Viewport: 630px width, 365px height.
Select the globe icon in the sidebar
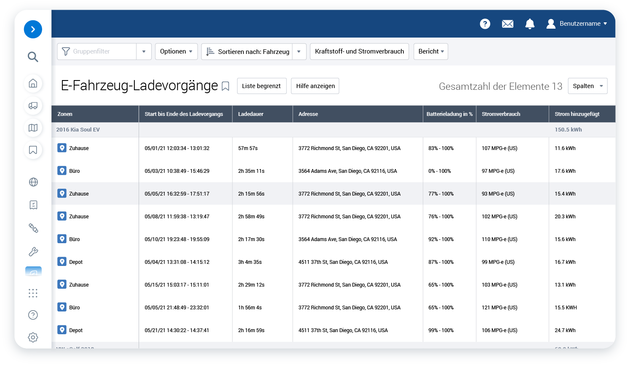33,182
